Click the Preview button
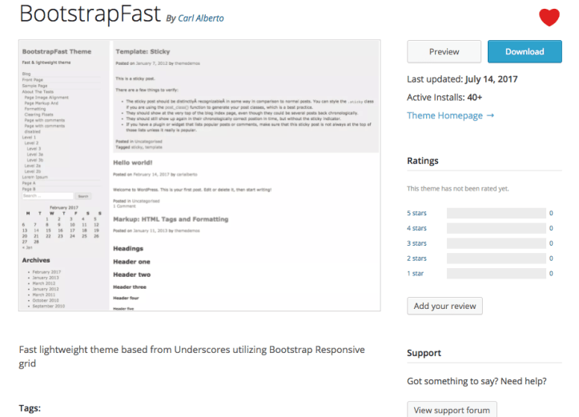The width and height of the screenshot is (579, 417). click(x=444, y=51)
